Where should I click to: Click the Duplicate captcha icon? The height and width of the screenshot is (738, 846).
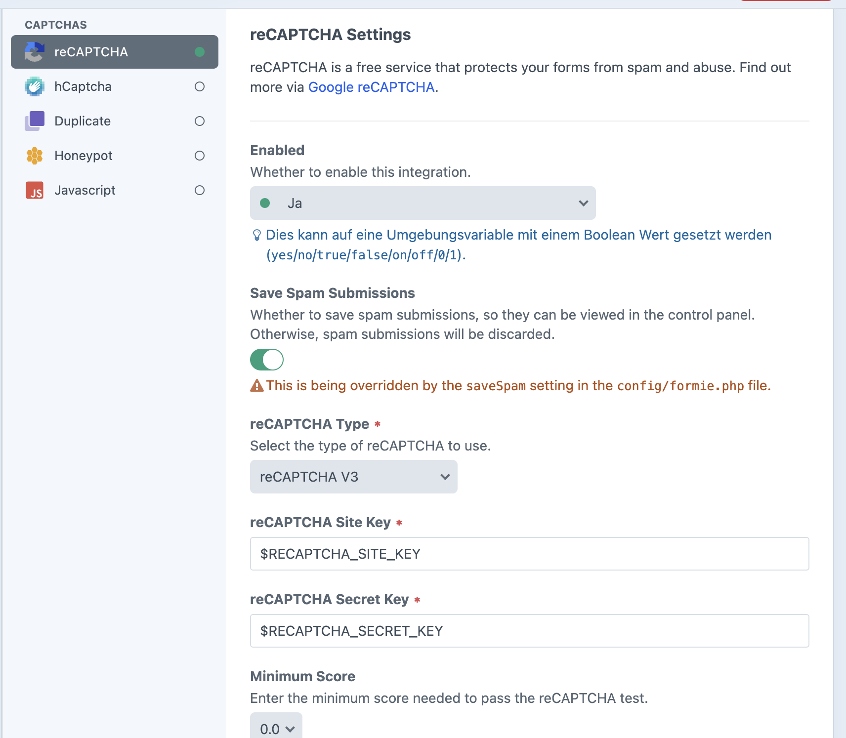(34, 121)
